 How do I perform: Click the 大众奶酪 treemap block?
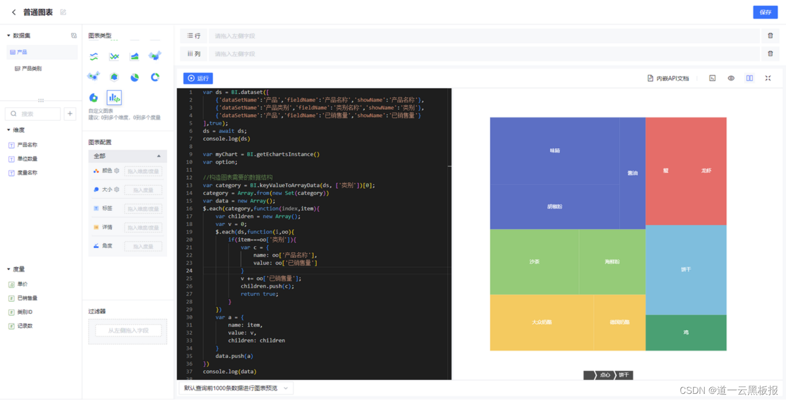point(541,322)
